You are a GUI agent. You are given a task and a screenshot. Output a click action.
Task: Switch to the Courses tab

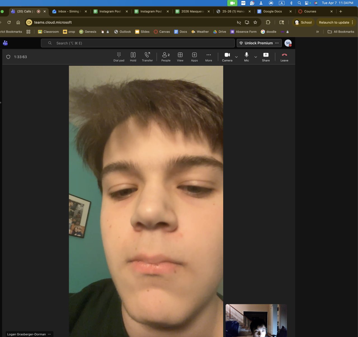click(310, 11)
